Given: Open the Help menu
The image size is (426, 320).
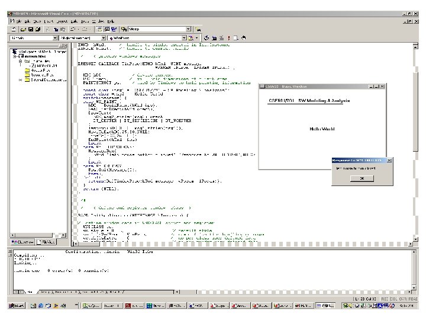Looking at the screenshot, I should pos(111,21).
